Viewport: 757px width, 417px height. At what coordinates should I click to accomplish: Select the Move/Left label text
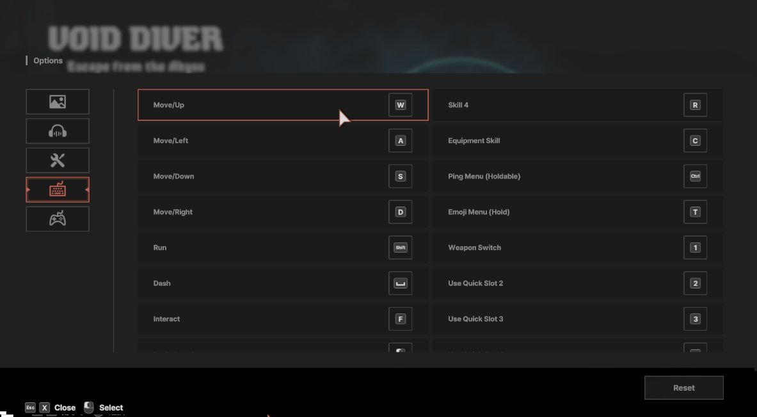[x=170, y=141]
